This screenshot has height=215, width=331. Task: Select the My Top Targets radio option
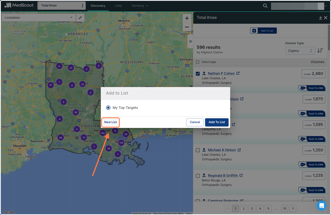click(108, 108)
